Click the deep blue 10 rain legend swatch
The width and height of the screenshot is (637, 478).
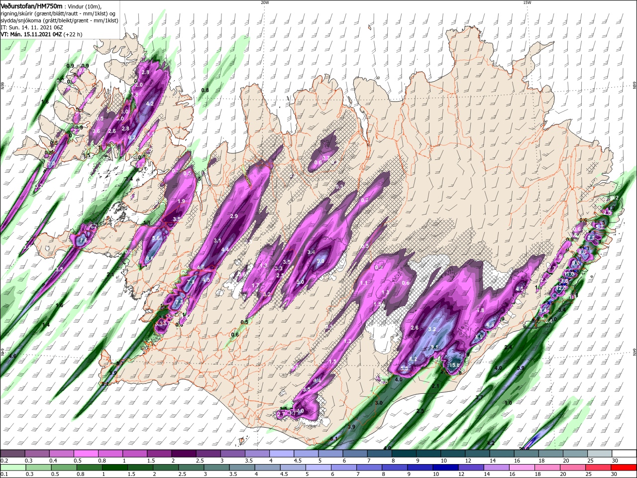click(445, 468)
